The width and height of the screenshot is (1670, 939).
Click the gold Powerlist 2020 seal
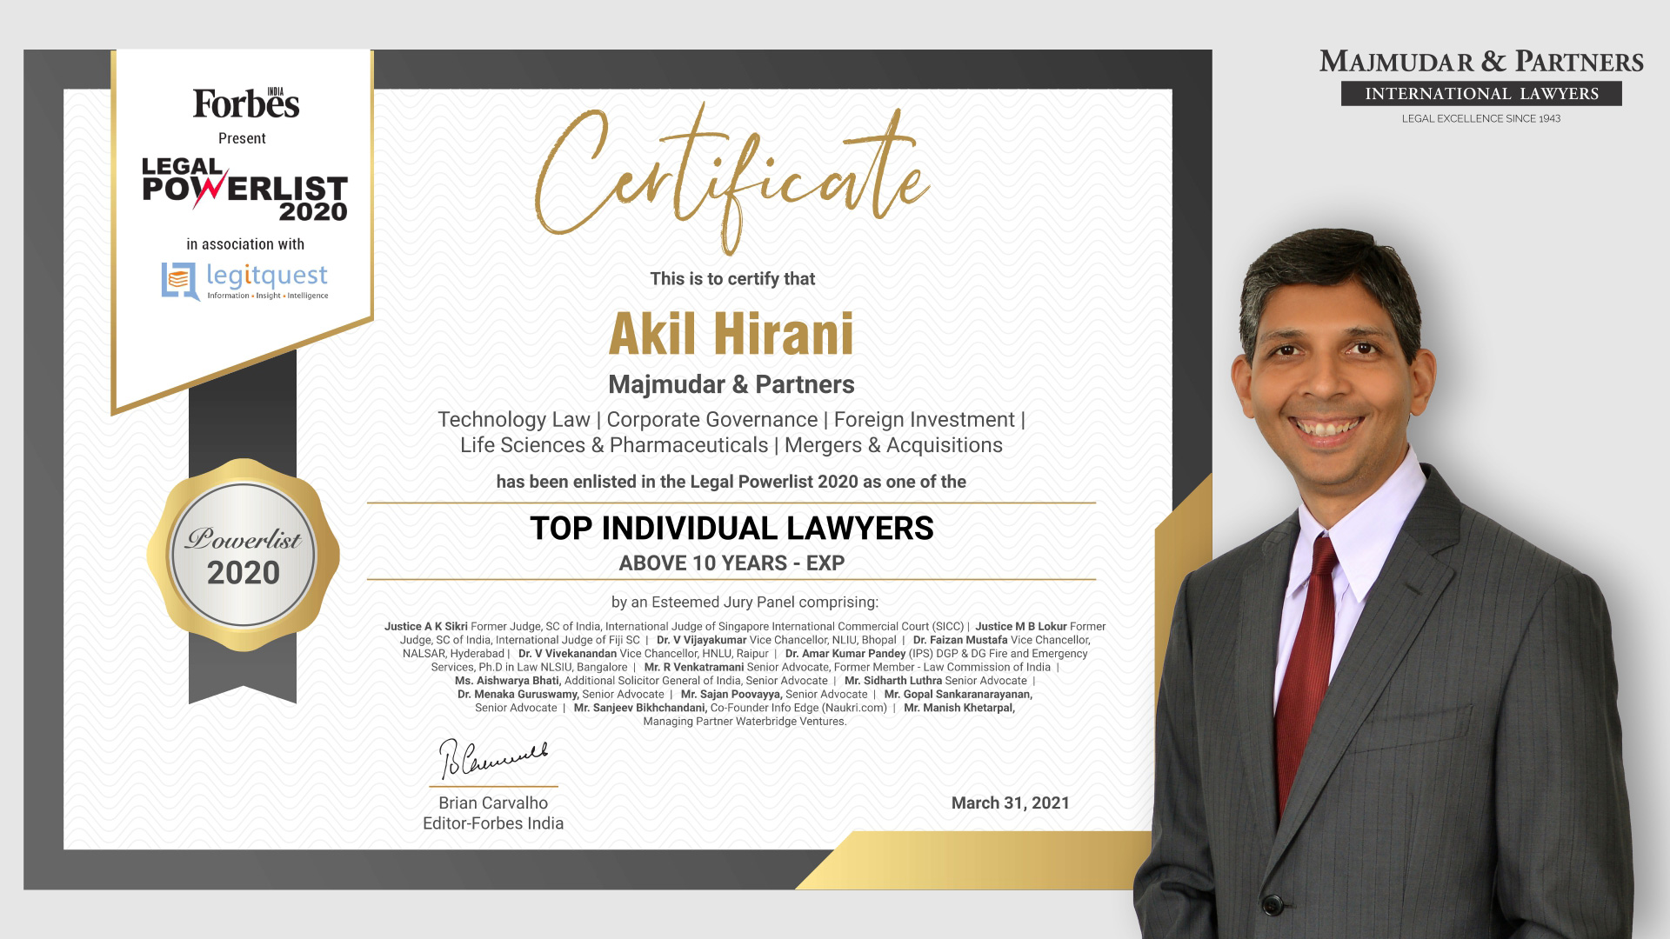243,555
